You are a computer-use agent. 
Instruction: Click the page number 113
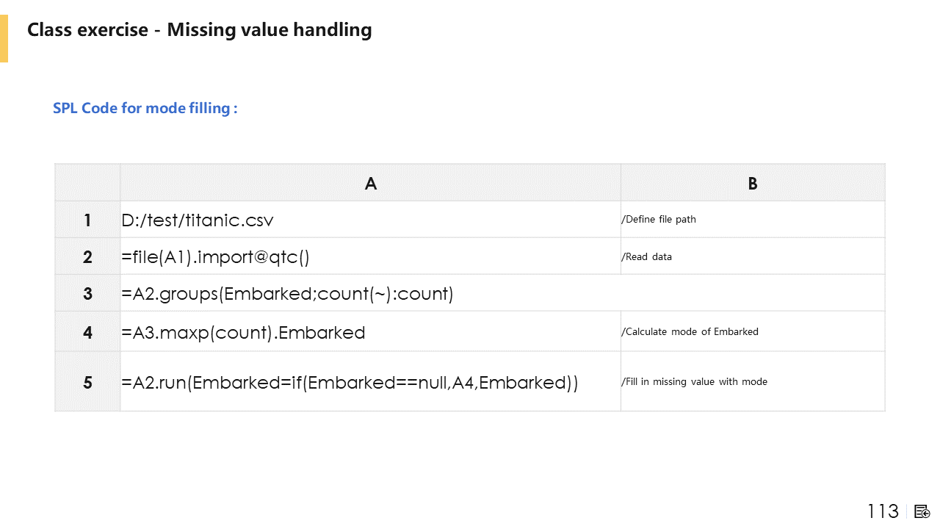coord(883,511)
